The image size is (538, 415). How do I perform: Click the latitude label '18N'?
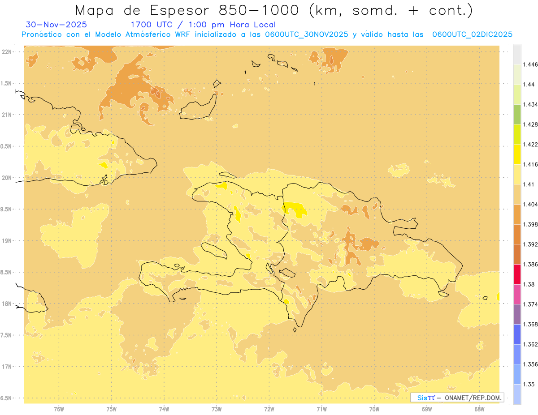click(x=7, y=304)
